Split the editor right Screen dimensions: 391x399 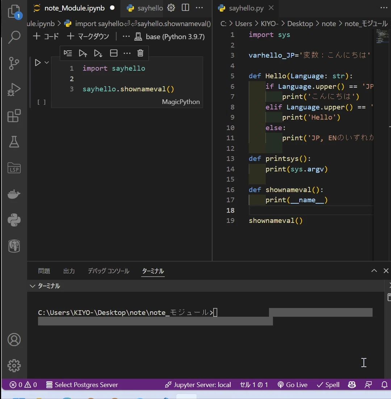[186, 8]
